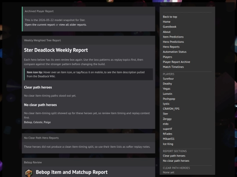
Task: Select player Zerggy
Action: 167,119
